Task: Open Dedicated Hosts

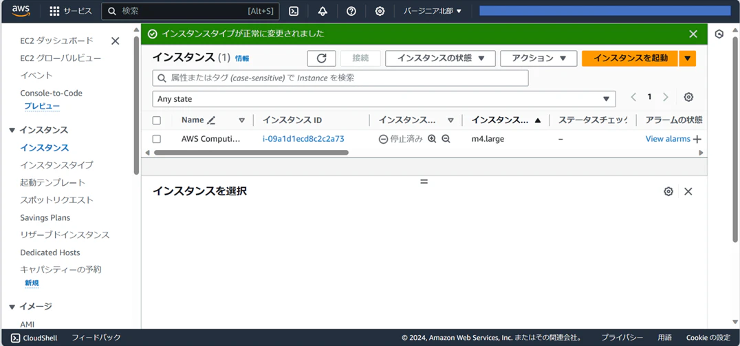Action: click(50, 252)
